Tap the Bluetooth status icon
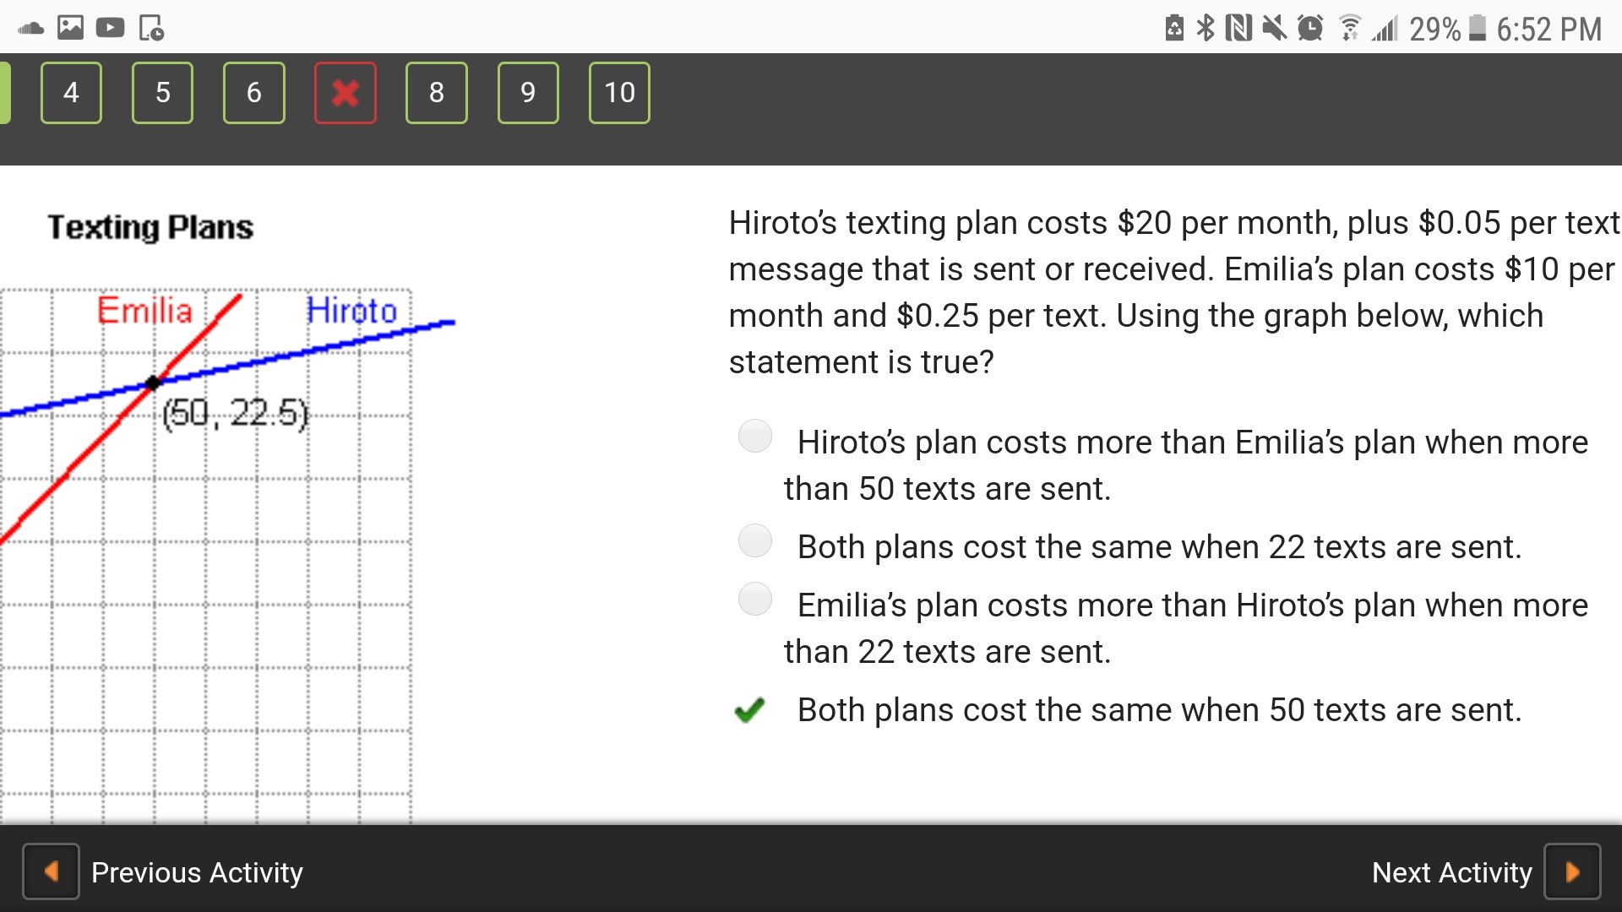 click(1206, 28)
